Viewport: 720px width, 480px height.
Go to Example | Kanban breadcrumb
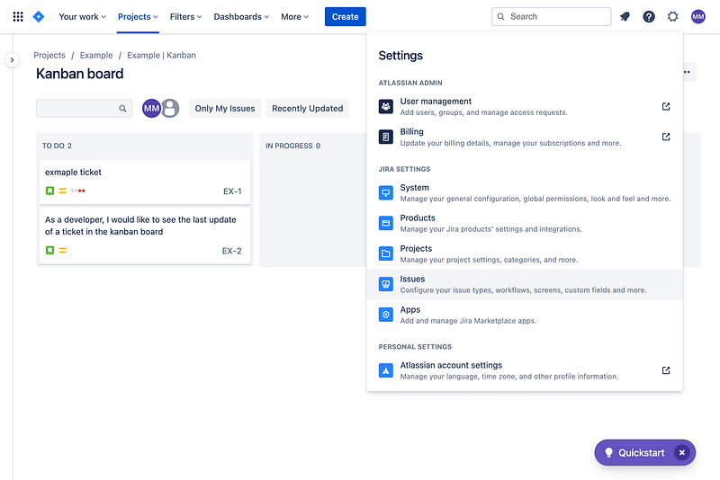tap(161, 56)
